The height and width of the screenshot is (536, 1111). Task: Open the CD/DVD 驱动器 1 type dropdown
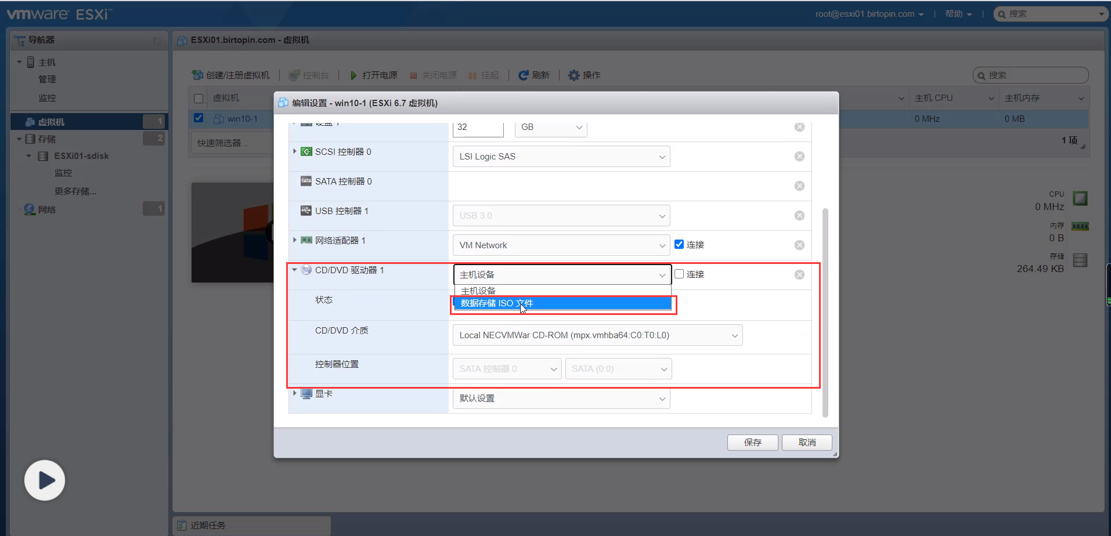pyautogui.click(x=562, y=274)
